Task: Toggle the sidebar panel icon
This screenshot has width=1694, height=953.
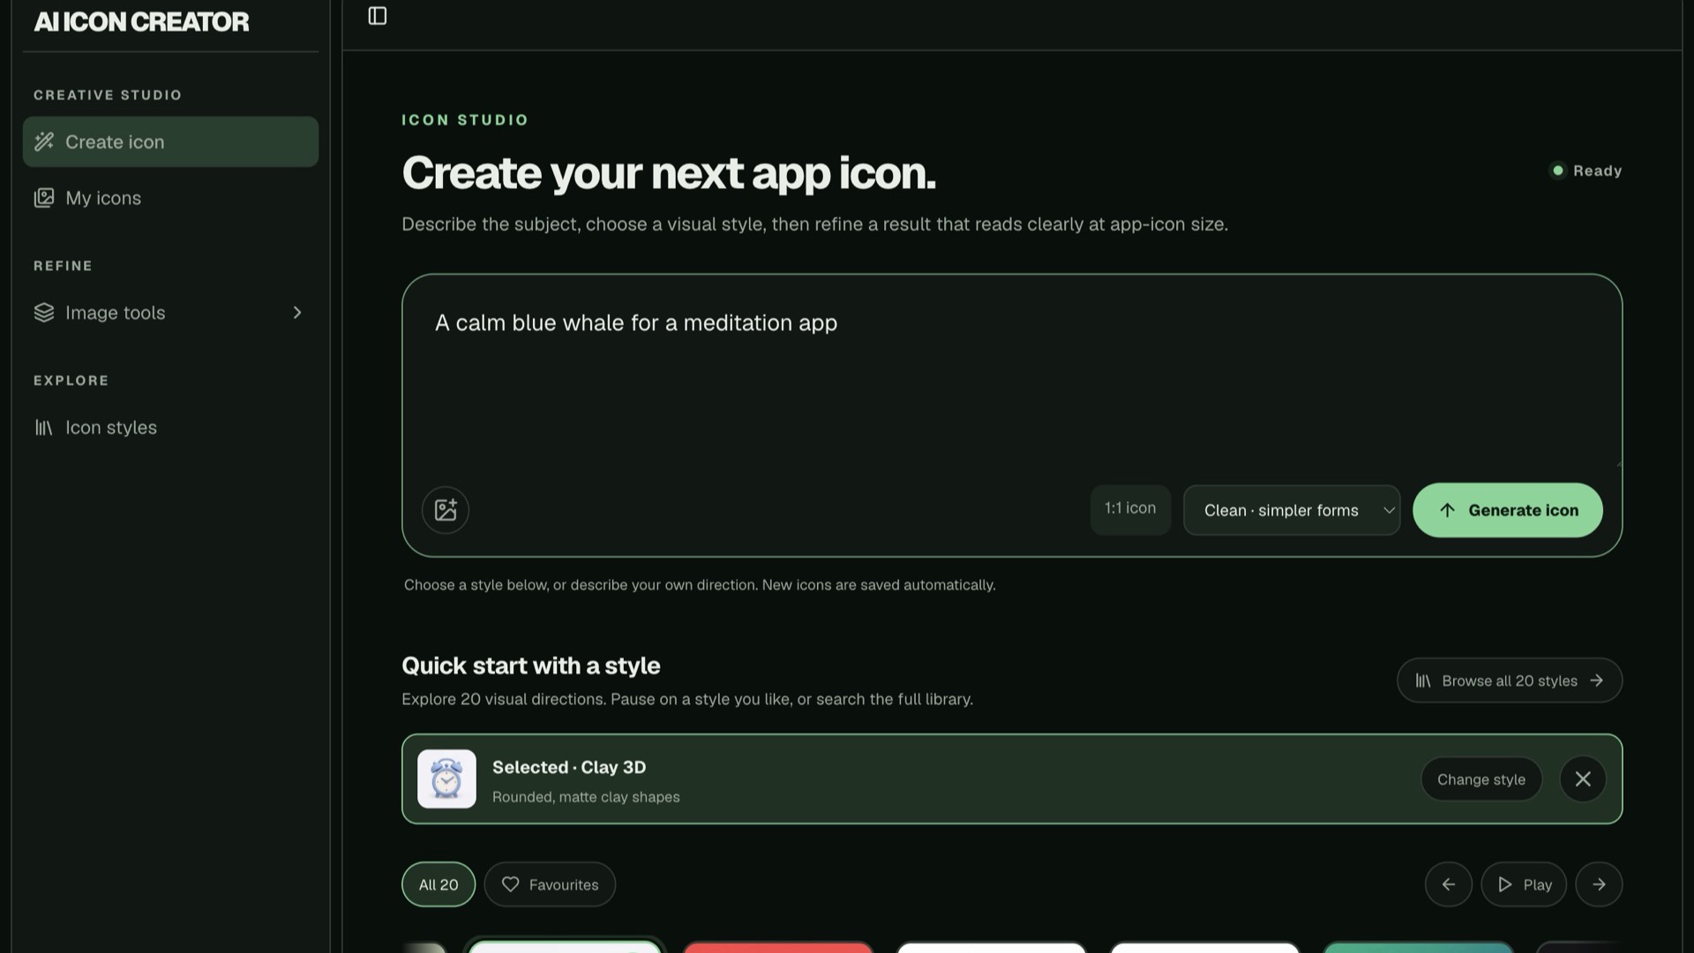Action: 378,16
